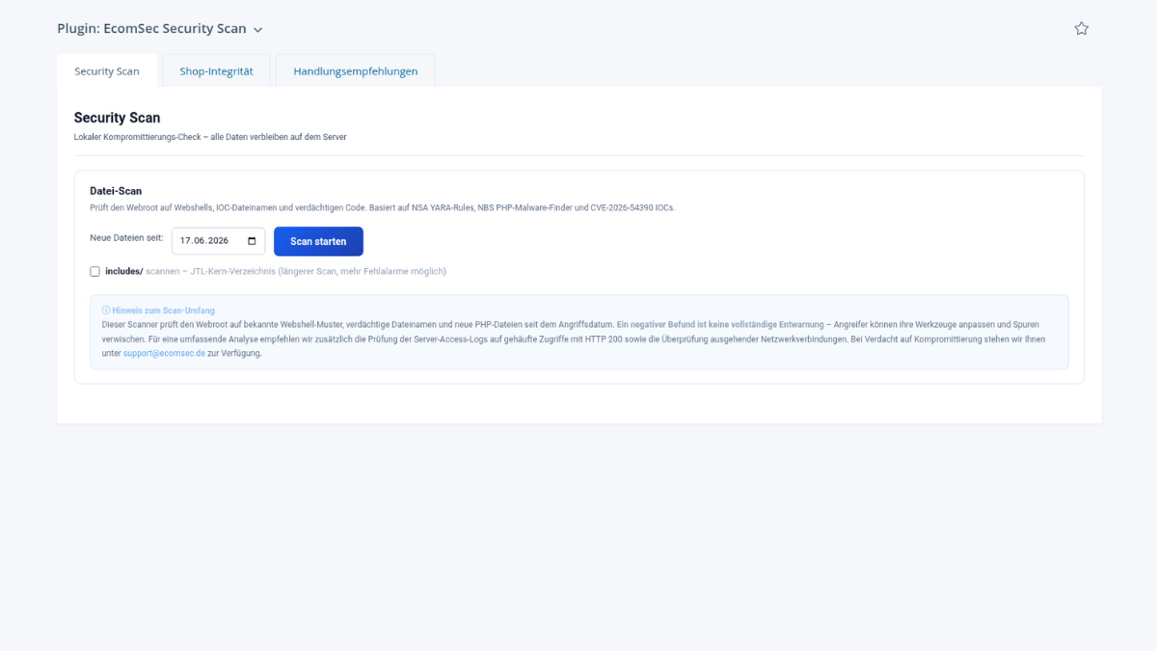1157x651 pixels.
Task: Open the calendar picker icon in date field
Action: [253, 241]
